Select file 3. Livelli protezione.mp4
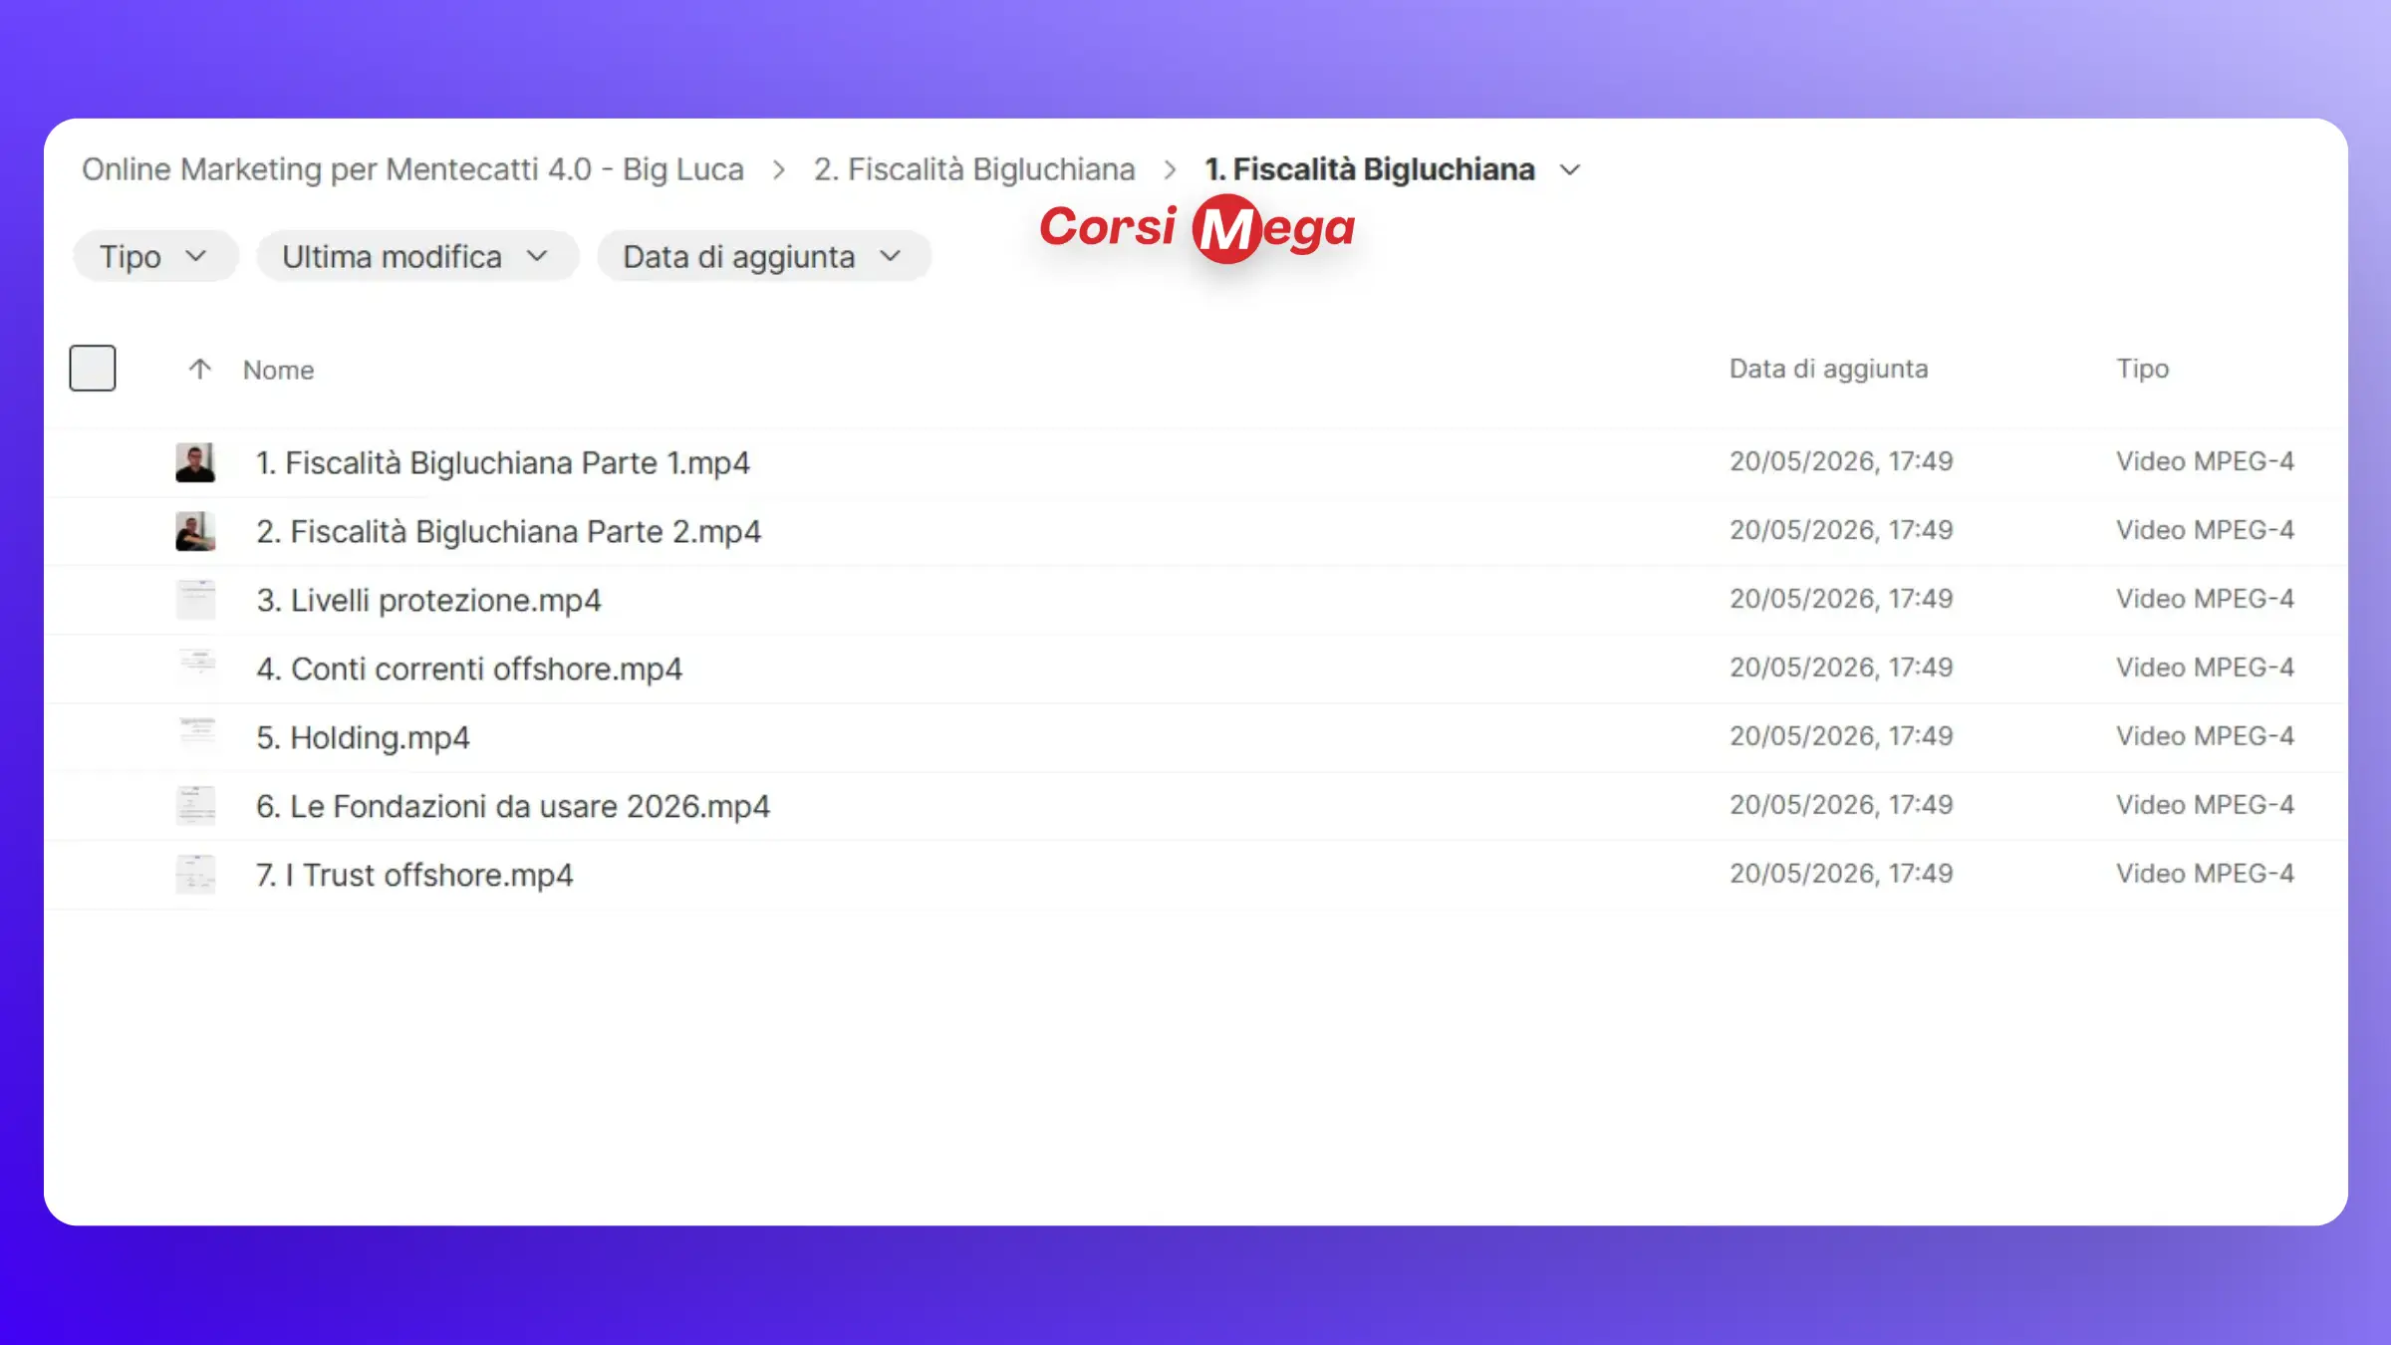Viewport: 2391px width, 1345px height. (x=428, y=600)
